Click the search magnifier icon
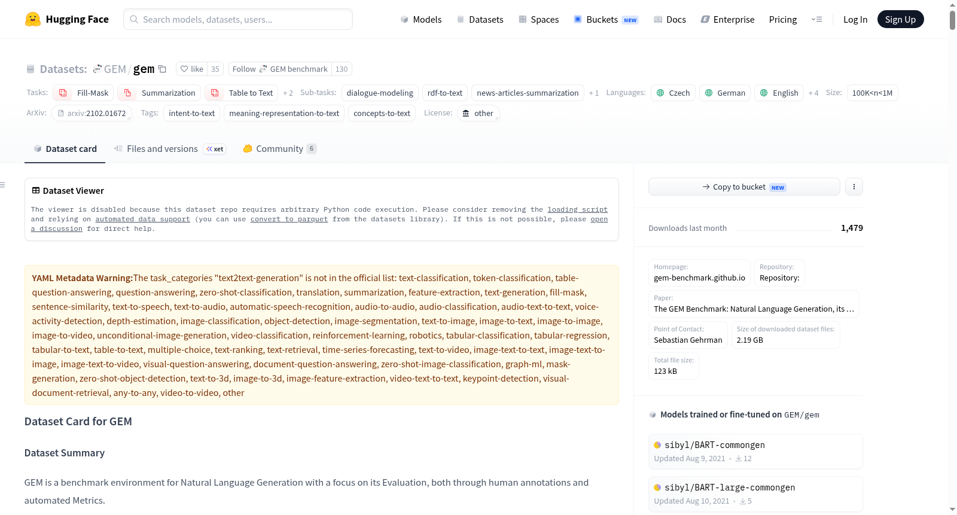The width and height of the screenshot is (957, 515). (x=134, y=19)
